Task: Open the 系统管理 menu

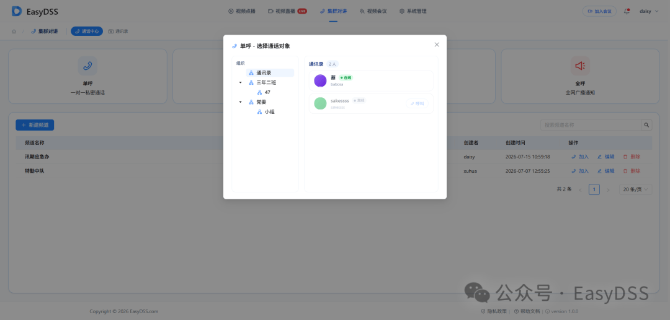Action: (x=413, y=11)
